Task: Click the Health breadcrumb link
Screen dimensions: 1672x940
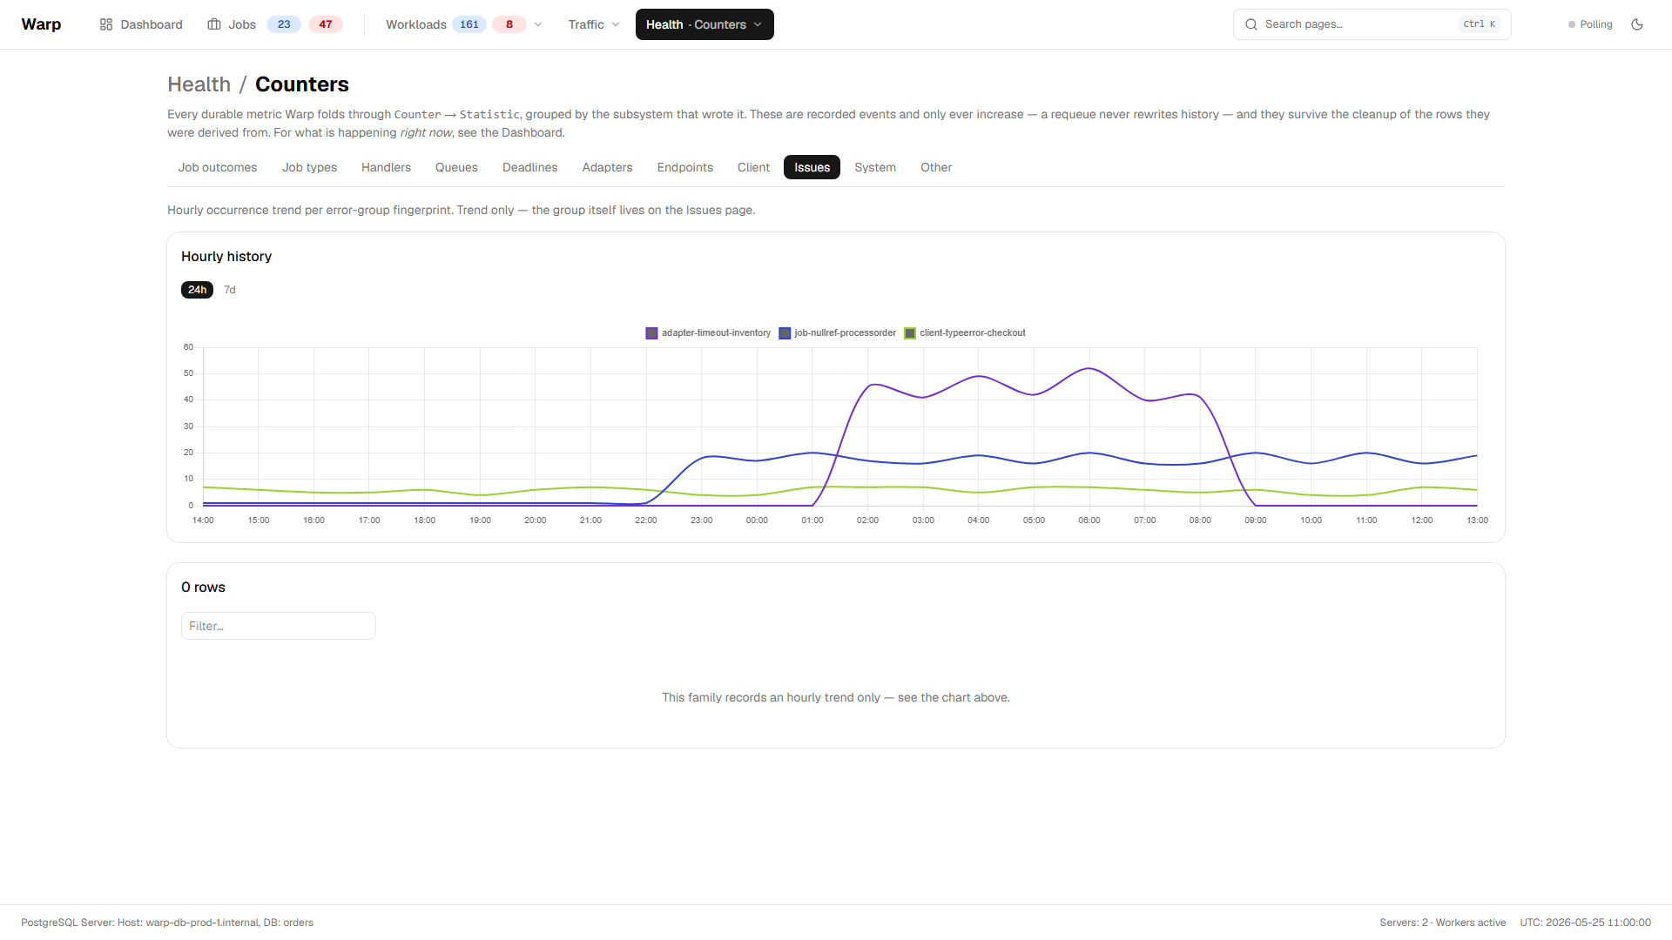Action: click(x=199, y=84)
